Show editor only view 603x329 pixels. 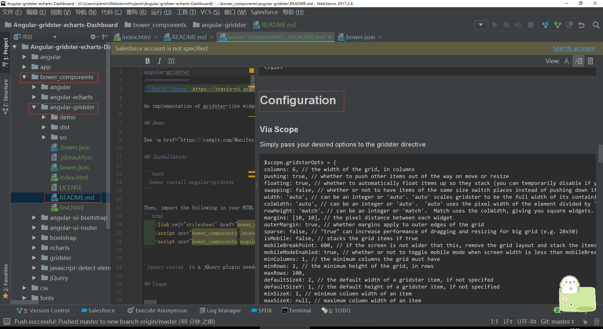pos(567,61)
